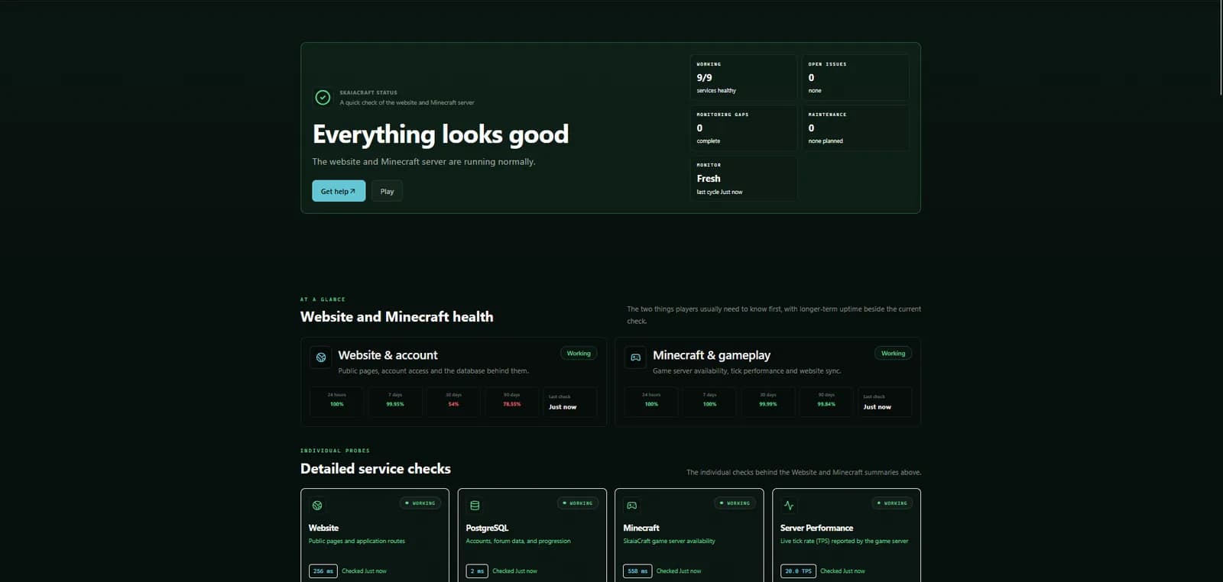Click the 256 ms response time badge
1223x582 pixels.
coord(323,571)
